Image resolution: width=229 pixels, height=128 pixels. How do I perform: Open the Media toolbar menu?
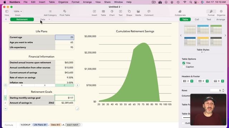pos(138,11)
